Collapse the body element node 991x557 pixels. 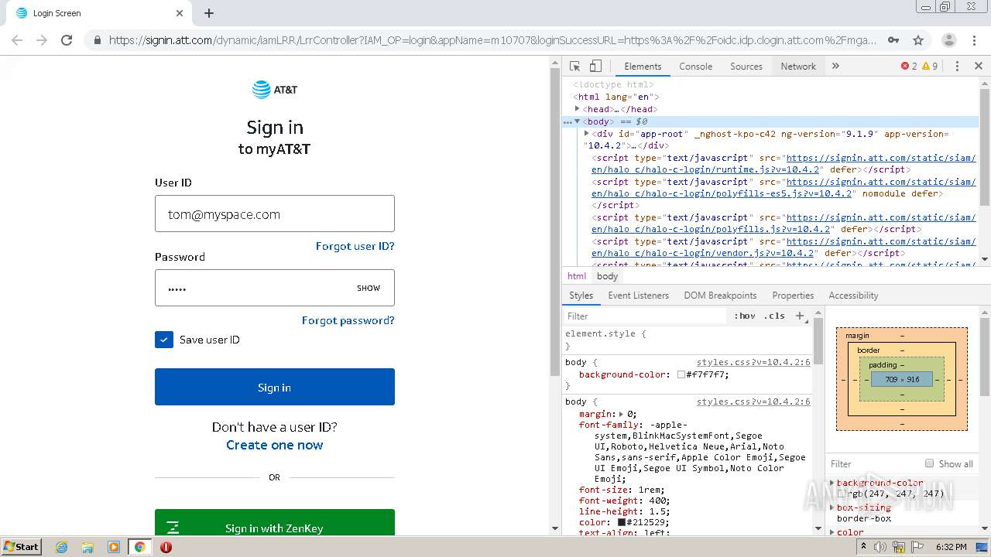click(x=578, y=121)
